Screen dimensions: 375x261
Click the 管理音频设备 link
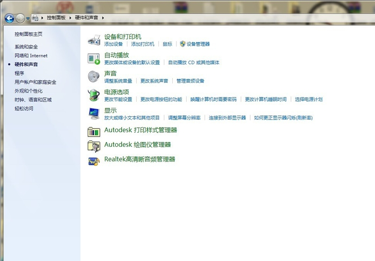[x=190, y=81]
